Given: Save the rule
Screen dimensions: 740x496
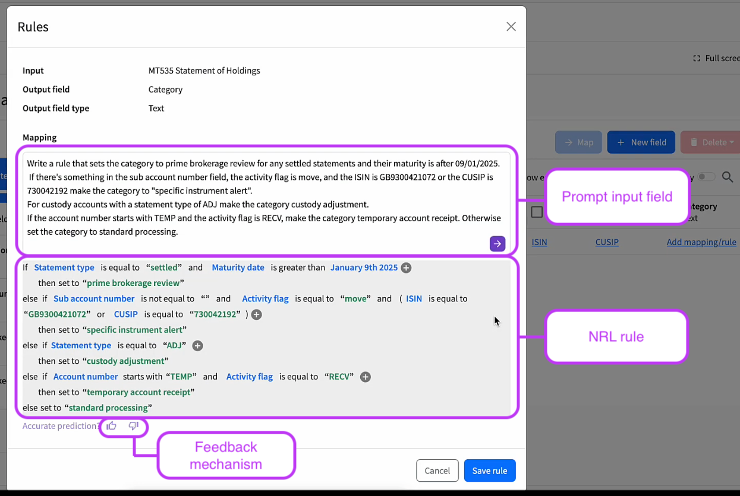Looking at the screenshot, I should click(489, 470).
